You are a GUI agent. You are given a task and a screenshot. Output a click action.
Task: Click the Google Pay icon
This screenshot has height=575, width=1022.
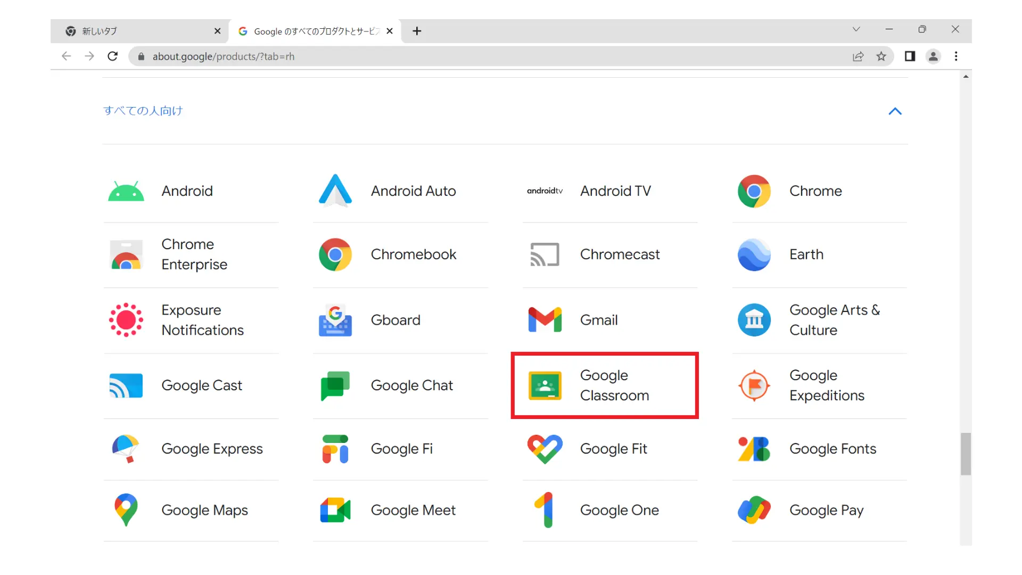(x=754, y=510)
